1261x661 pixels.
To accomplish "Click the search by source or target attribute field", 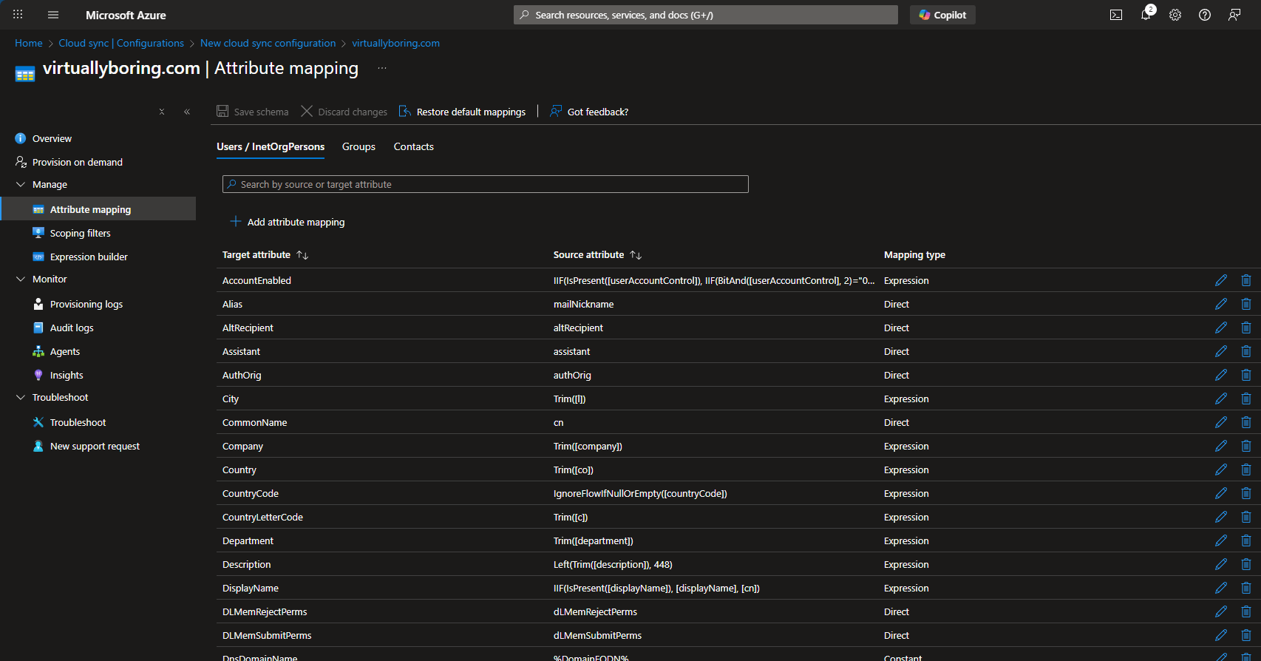I will pos(486,184).
